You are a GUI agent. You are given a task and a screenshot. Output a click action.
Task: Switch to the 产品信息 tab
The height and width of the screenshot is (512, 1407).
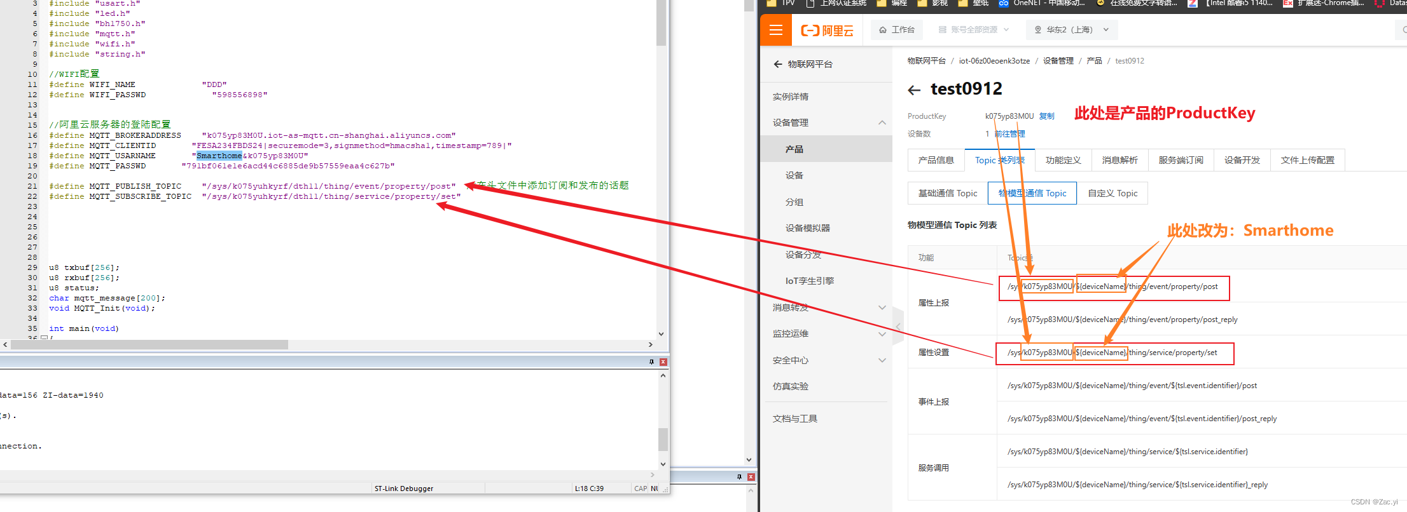936,160
